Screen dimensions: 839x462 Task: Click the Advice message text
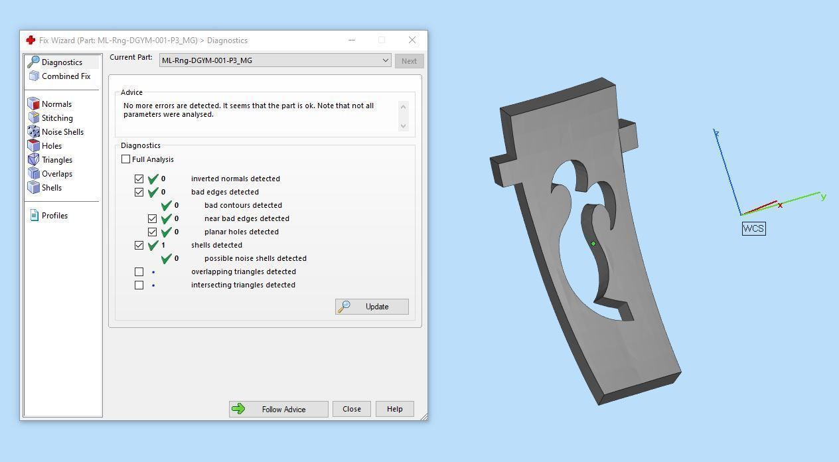pyautogui.click(x=248, y=110)
